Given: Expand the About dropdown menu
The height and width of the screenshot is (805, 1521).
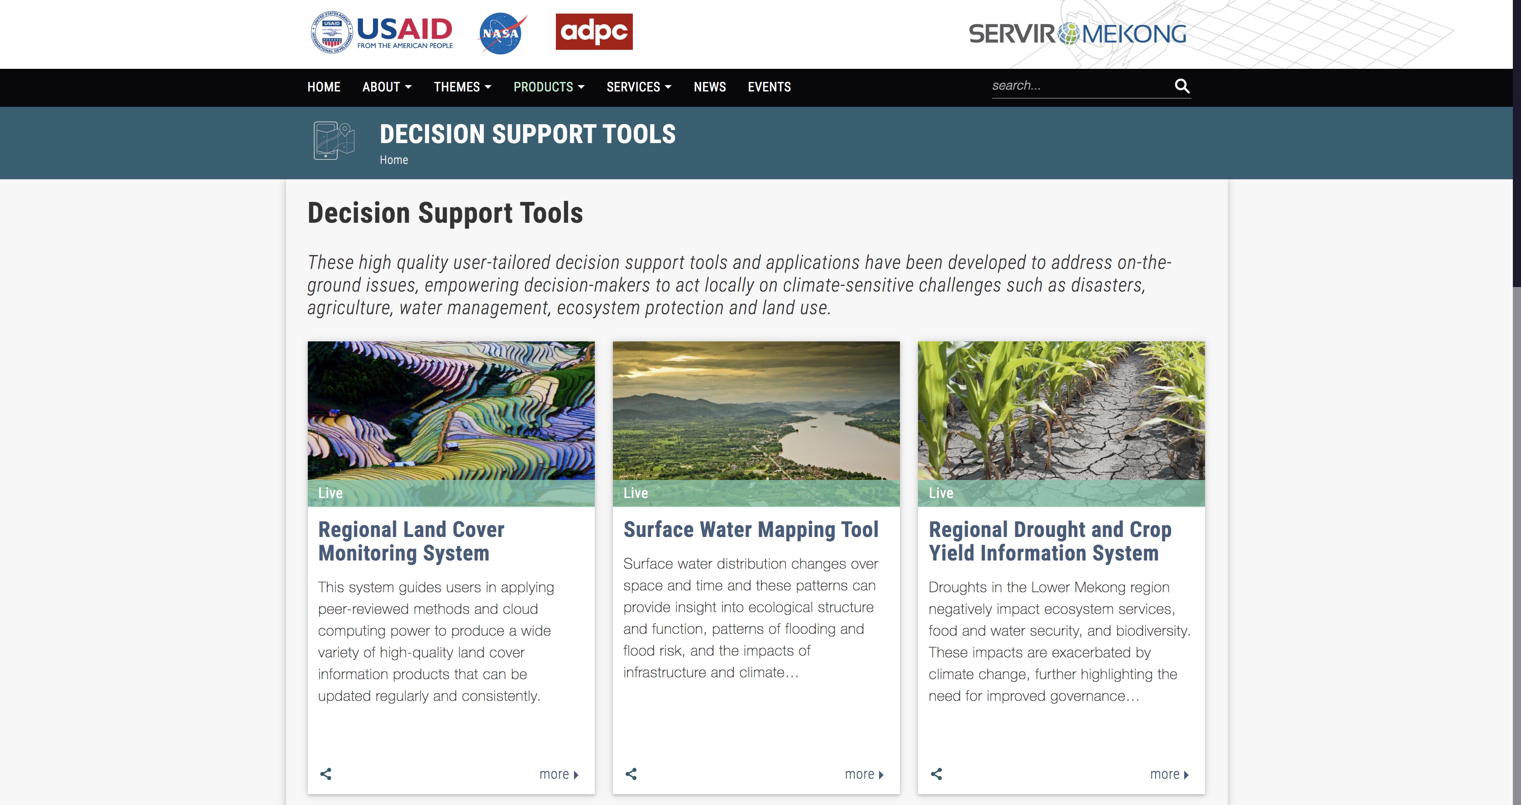Looking at the screenshot, I should [x=387, y=87].
